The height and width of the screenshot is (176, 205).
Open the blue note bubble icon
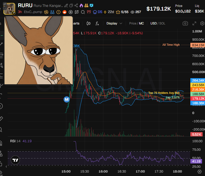pos(91,6)
